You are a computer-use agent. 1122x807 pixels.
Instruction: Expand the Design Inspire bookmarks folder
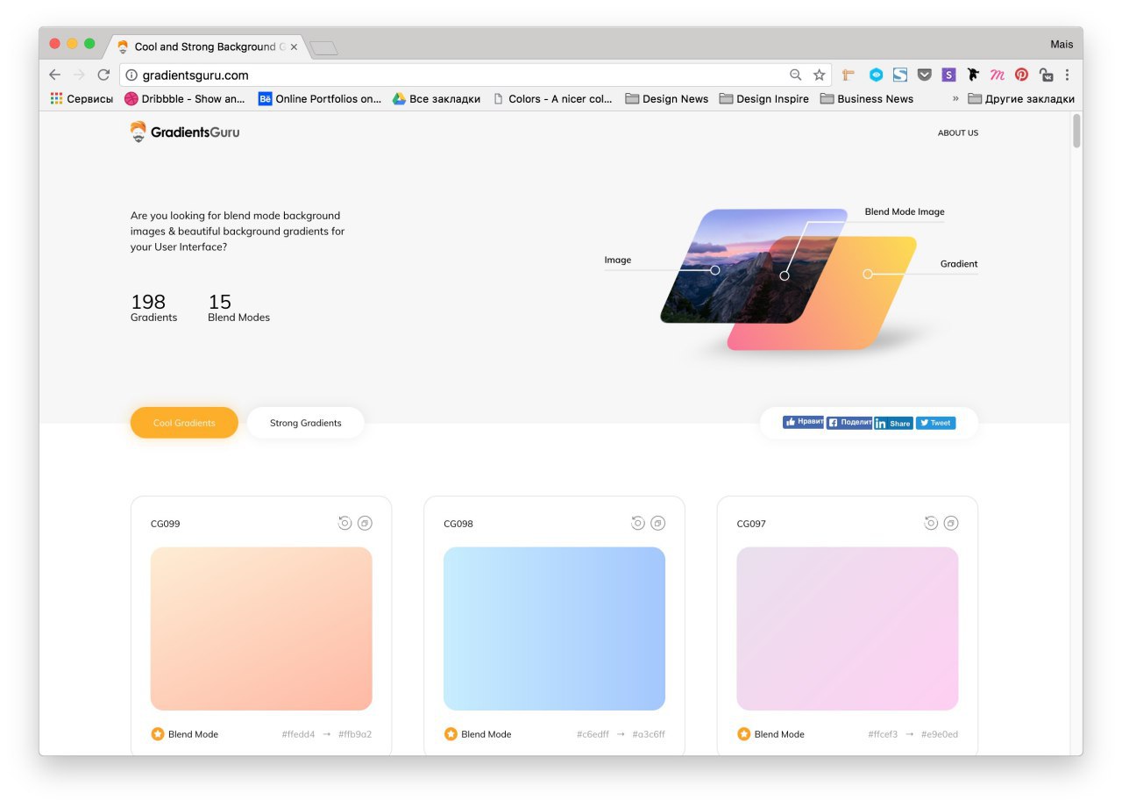(764, 99)
